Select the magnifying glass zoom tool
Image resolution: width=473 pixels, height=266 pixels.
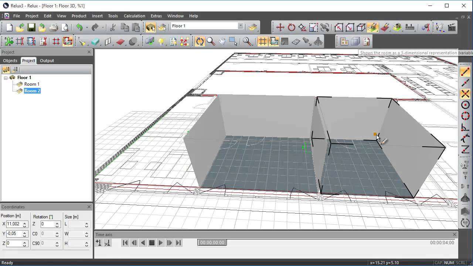point(211,41)
